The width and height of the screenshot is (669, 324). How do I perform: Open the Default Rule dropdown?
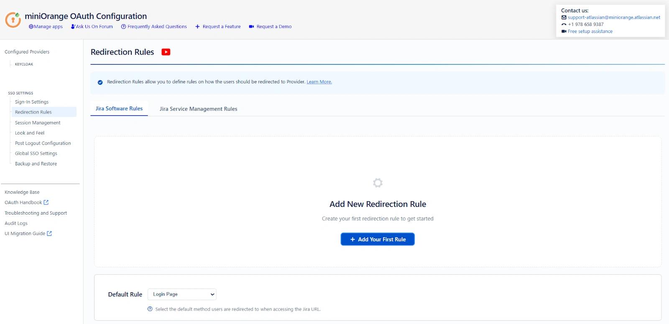click(x=182, y=294)
